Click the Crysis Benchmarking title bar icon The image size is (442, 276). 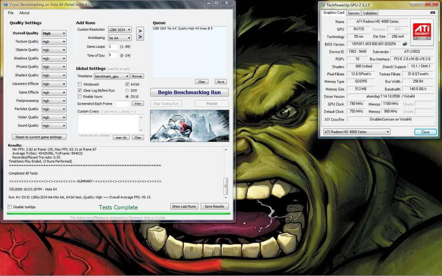click(5, 4)
